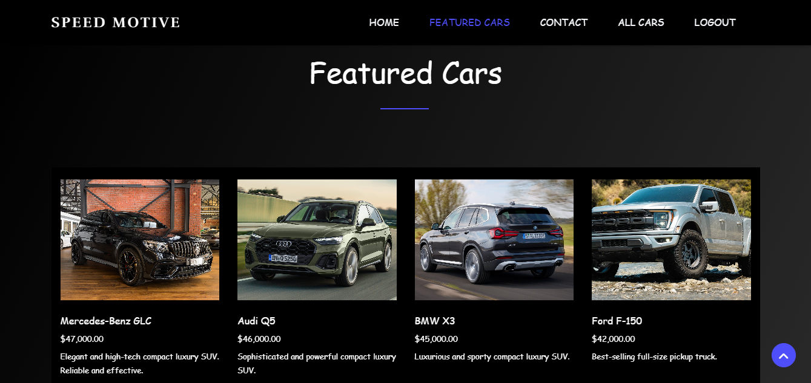Go to the Contact page
This screenshot has width=811, height=383.
click(x=564, y=22)
